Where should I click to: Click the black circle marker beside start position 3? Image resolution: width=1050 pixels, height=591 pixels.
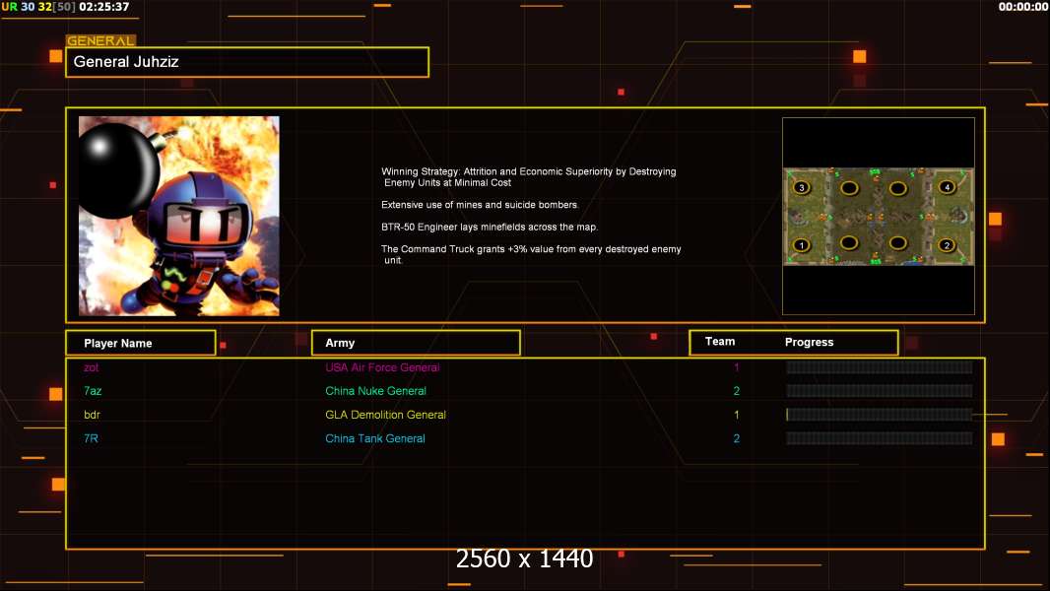pos(850,188)
